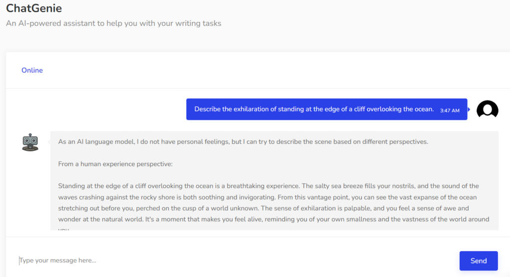
Task: Click the Online status label
Action: coord(32,70)
